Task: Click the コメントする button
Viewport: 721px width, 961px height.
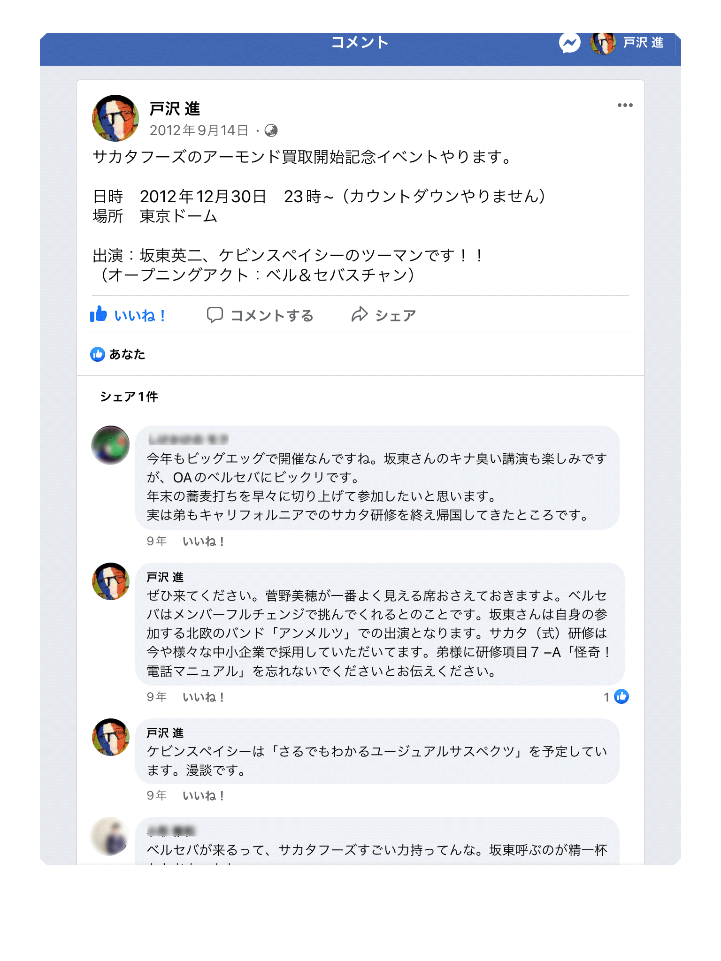Action: tap(261, 315)
